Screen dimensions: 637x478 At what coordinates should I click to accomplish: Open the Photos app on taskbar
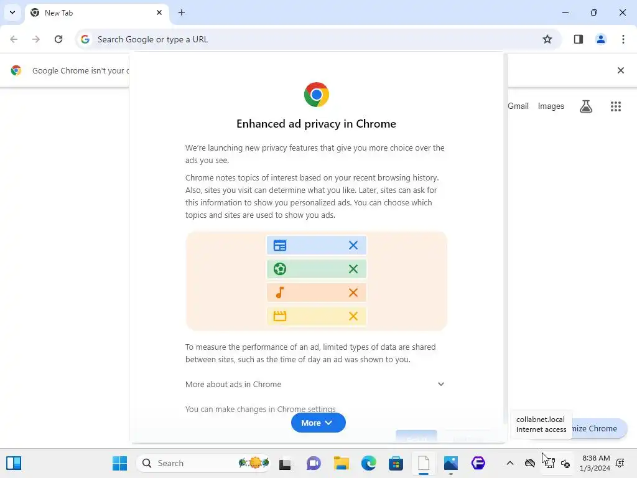coord(451,463)
